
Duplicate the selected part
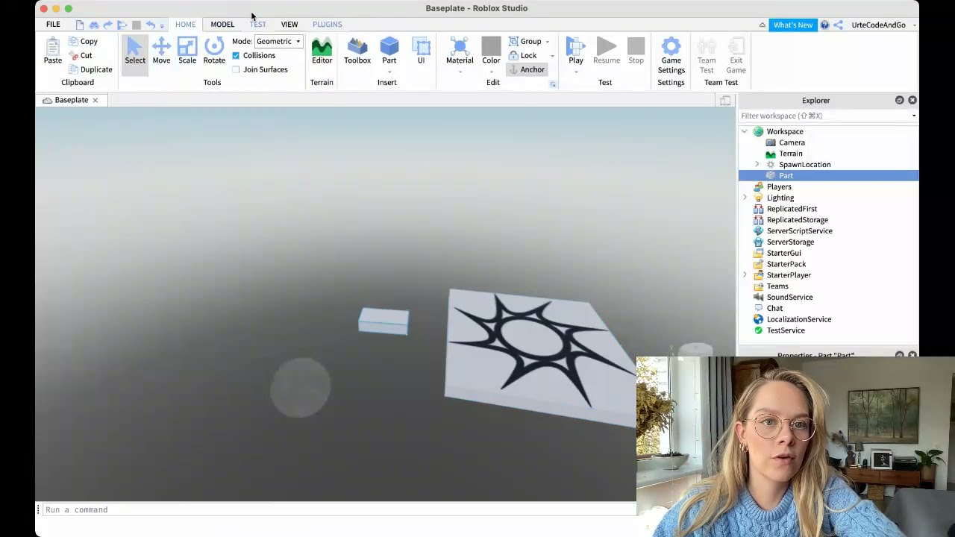(90, 69)
